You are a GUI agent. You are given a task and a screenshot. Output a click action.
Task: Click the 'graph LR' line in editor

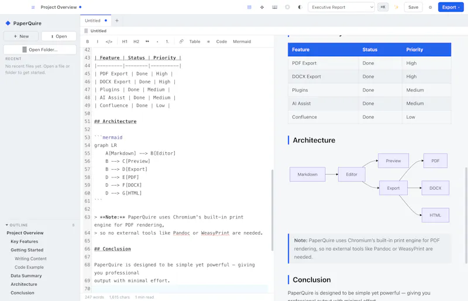pyautogui.click(x=105, y=145)
